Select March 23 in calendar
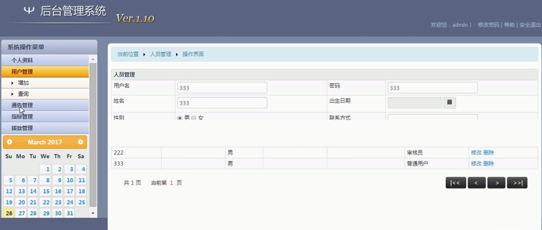This screenshot has height=230, width=542. [58, 202]
